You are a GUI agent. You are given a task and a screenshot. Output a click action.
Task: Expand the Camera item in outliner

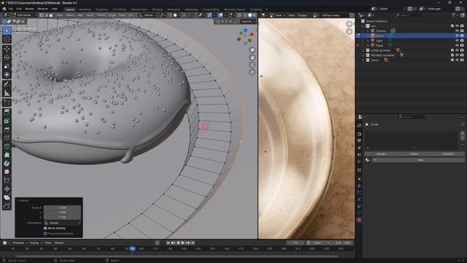tap(368, 31)
